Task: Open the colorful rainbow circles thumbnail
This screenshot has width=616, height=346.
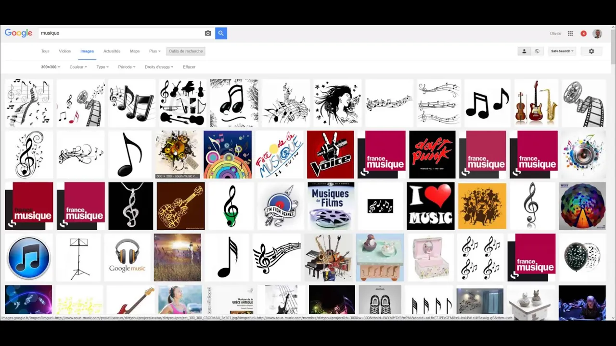Action: coord(227,154)
